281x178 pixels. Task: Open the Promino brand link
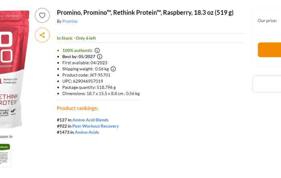[70, 21]
